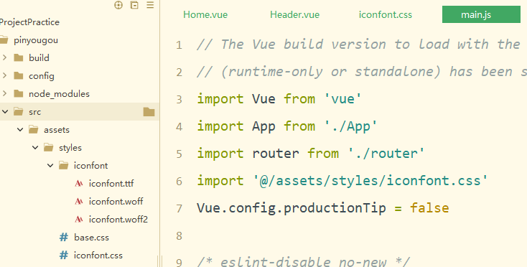Select iconfont.woff2 in the file tree
Viewport: 527px width, 267px height.
118,220
